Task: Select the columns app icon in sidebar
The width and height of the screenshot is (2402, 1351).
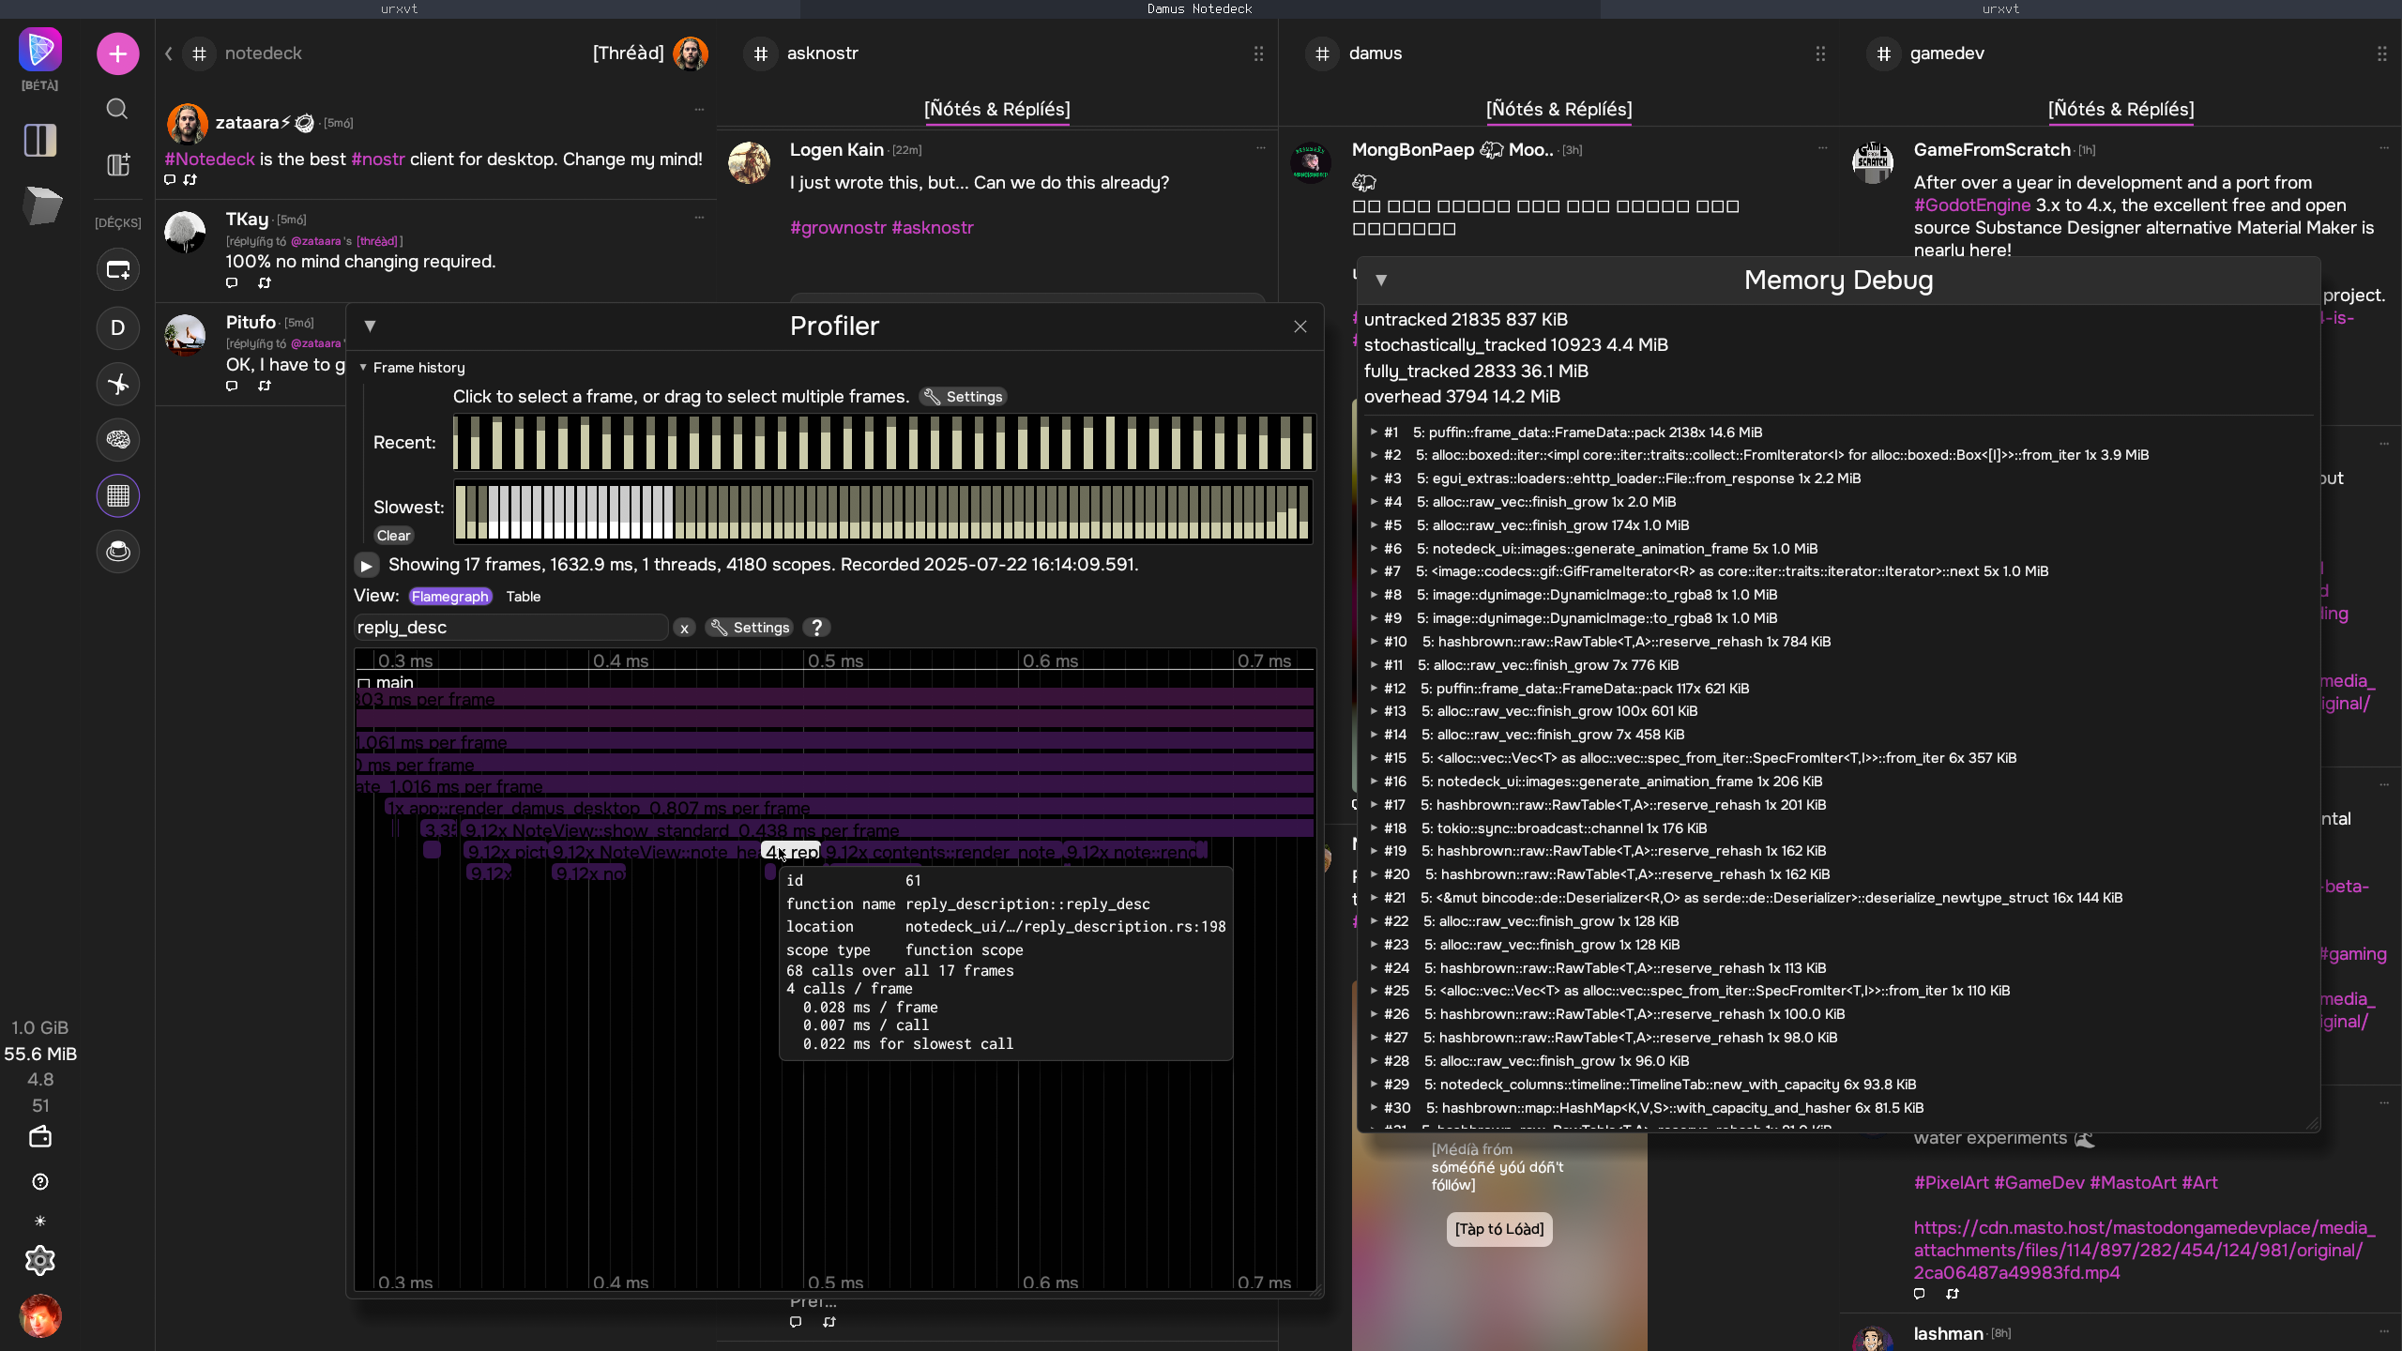Action: coord(40,140)
